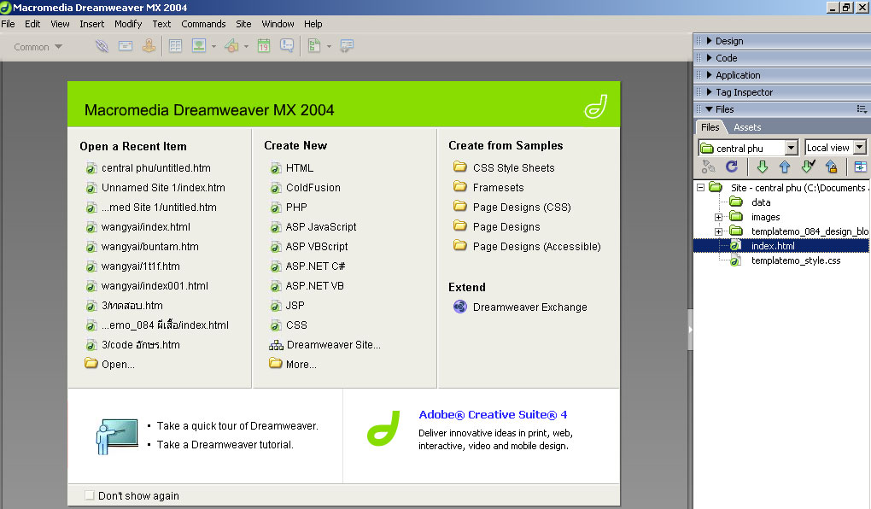
Task: Click the Check In icon with the lock
Action: tap(832, 167)
